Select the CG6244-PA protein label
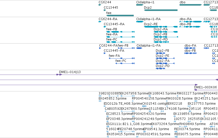 click(108, 46)
